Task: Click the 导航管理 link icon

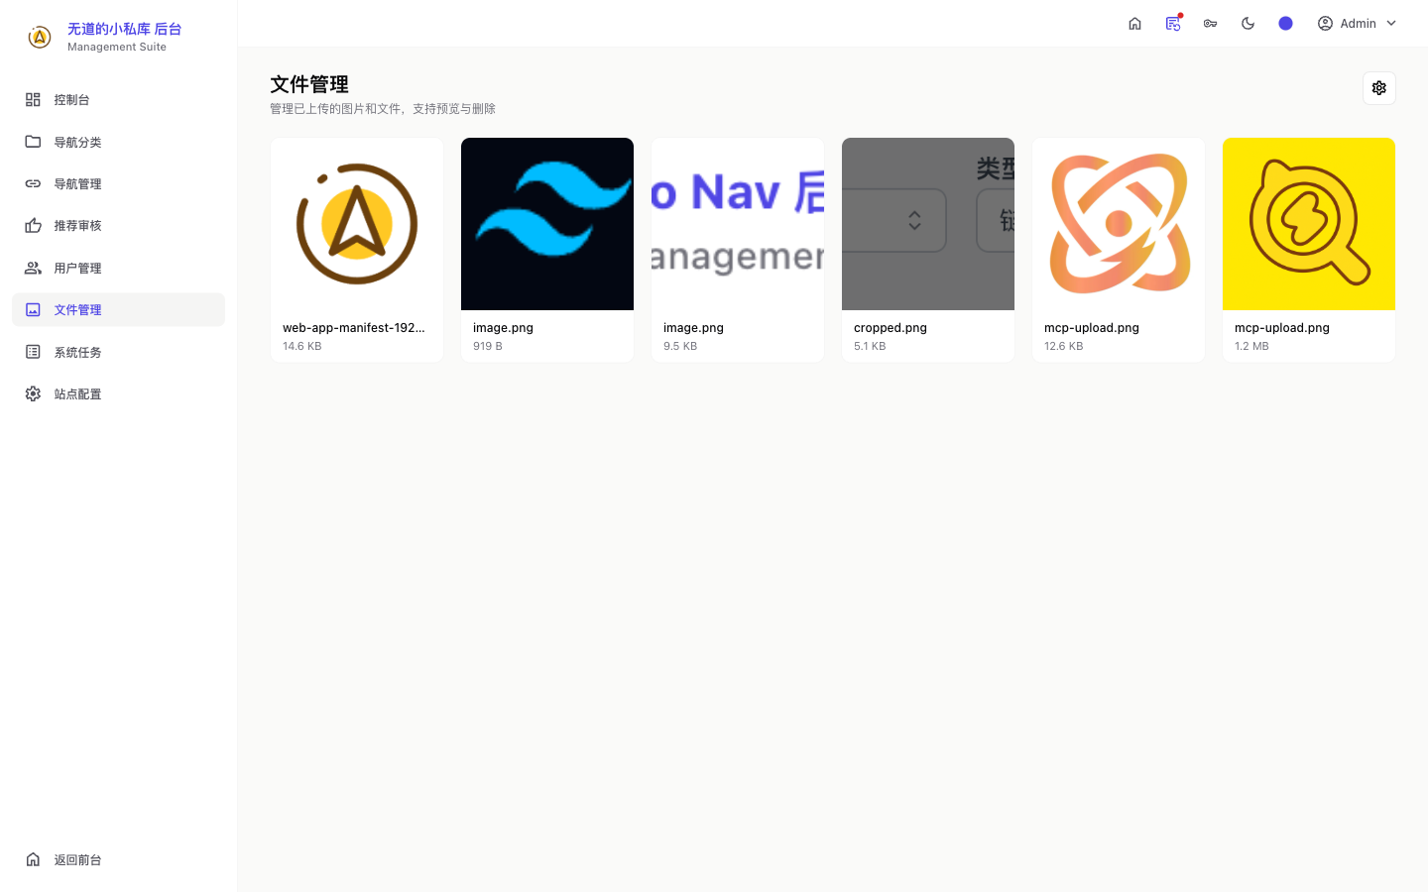Action: (x=33, y=183)
